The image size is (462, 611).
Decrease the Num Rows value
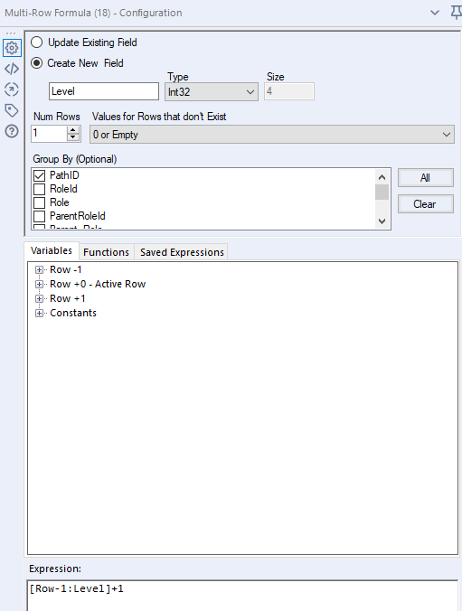(73, 137)
